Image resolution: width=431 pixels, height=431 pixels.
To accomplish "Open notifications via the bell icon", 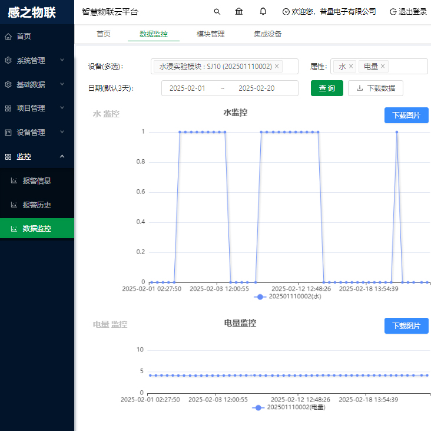I will [263, 12].
